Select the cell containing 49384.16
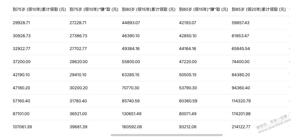This screenshot has height=139, width=298. 131,49
